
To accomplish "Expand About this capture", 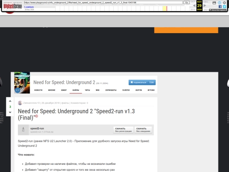I will coord(218,10).
